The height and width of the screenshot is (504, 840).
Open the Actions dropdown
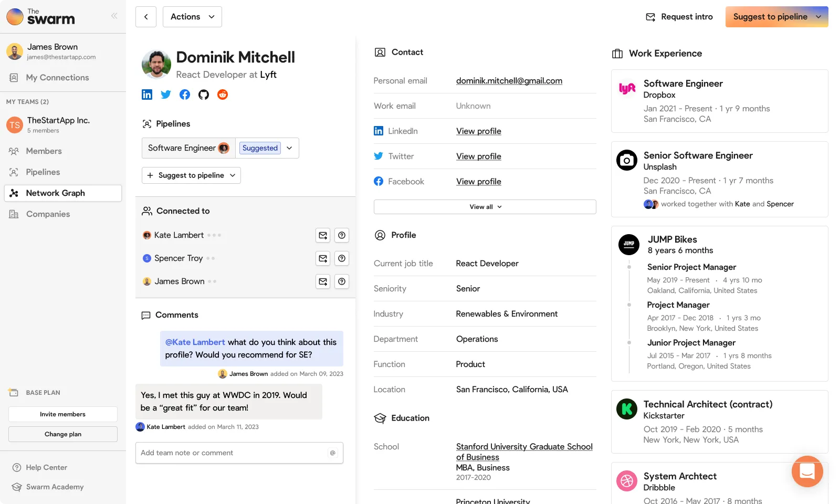point(192,17)
